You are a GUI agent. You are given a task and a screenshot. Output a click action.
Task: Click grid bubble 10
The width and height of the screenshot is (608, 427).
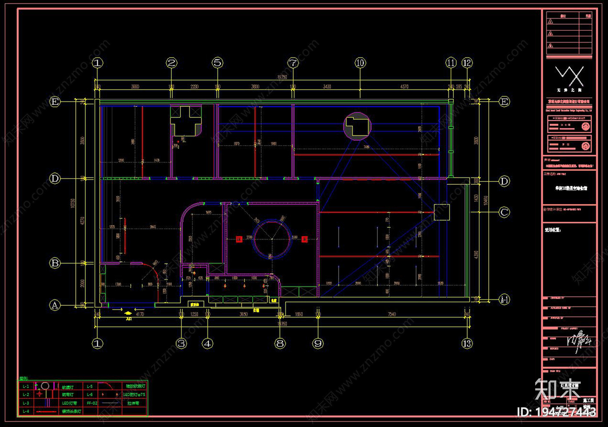pyautogui.click(x=360, y=63)
